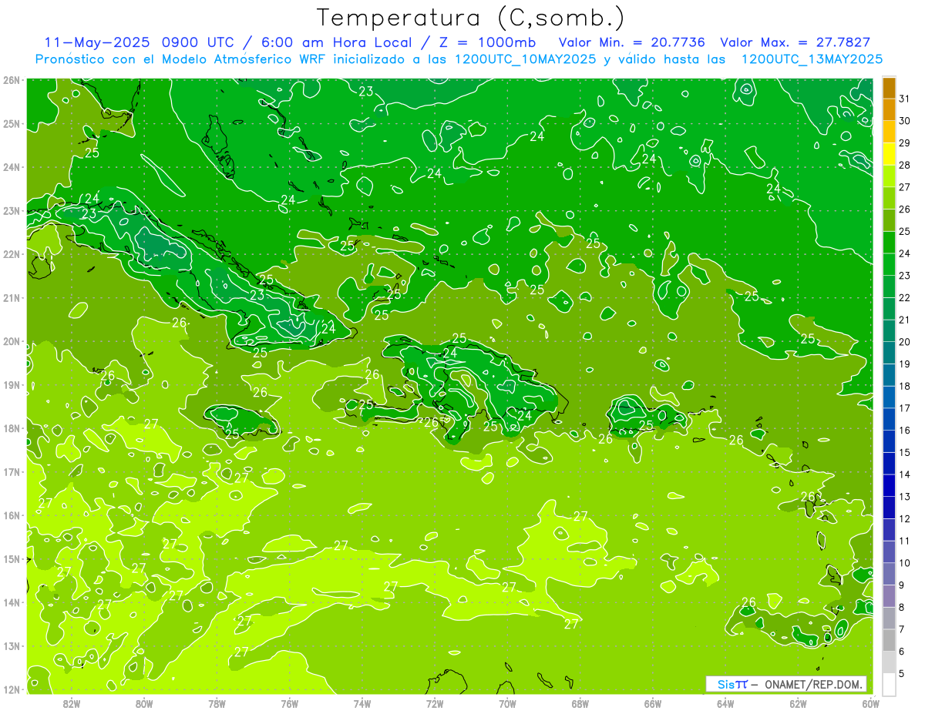This screenshot has height=714, width=925.
Task: Click the '76W' longitude axis label
Action: [x=289, y=703]
